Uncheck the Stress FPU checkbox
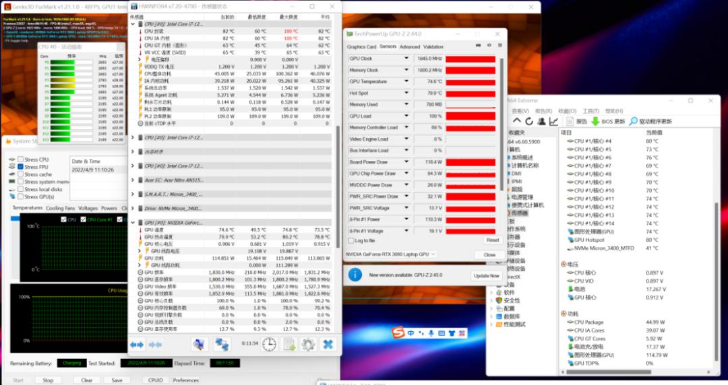The height and width of the screenshot is (385, 728). (20, 166)
